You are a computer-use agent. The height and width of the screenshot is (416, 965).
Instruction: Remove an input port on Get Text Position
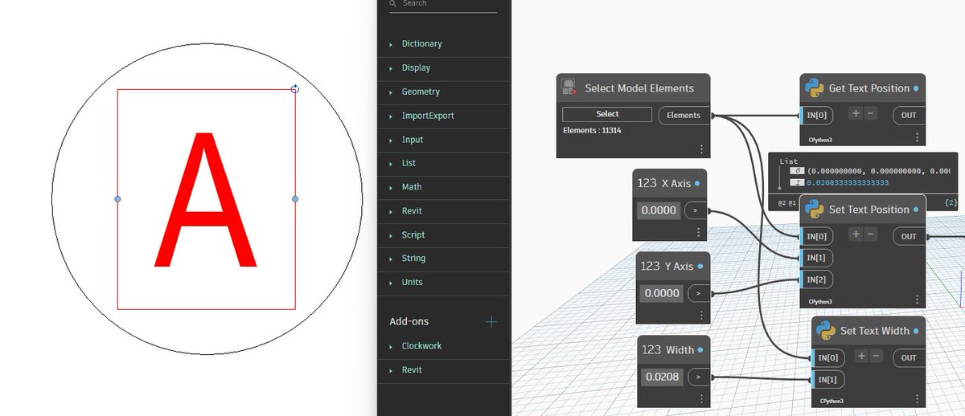(x=869, y=114)
